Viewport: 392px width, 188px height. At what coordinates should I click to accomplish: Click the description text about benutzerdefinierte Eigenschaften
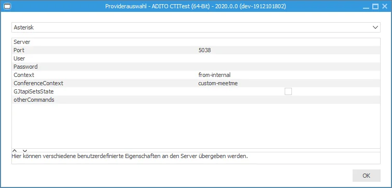130,156
